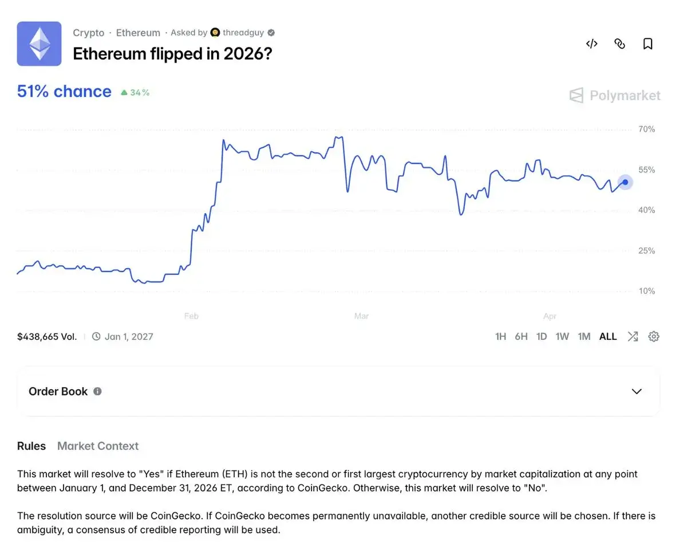Image resolution: width=687 pixels, height=558 pixels.
Task: Switch to the Rules tab
Action: pyautogui.click(x=31, y=446)
